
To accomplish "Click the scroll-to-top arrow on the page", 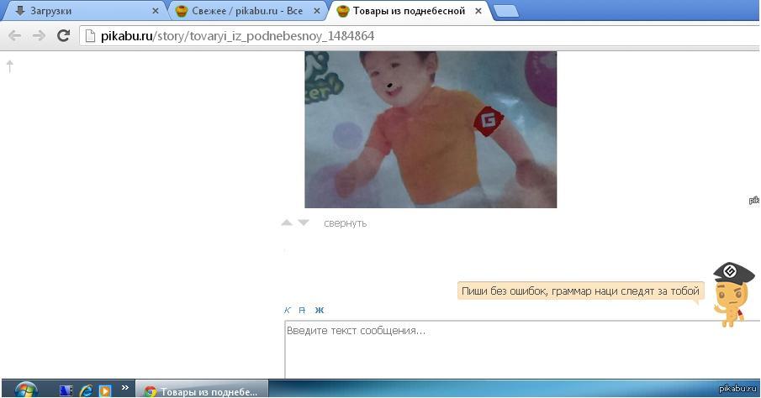I will pos(10,65).
